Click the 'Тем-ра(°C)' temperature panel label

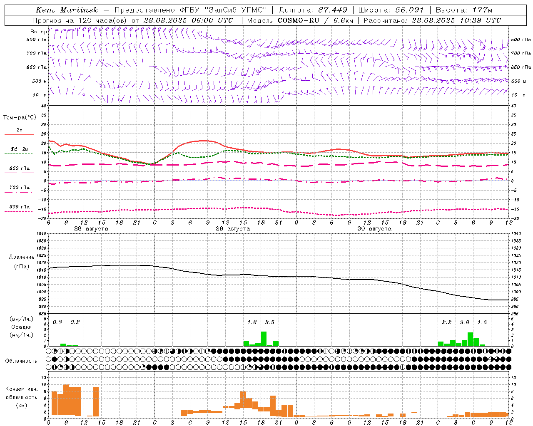20,118
